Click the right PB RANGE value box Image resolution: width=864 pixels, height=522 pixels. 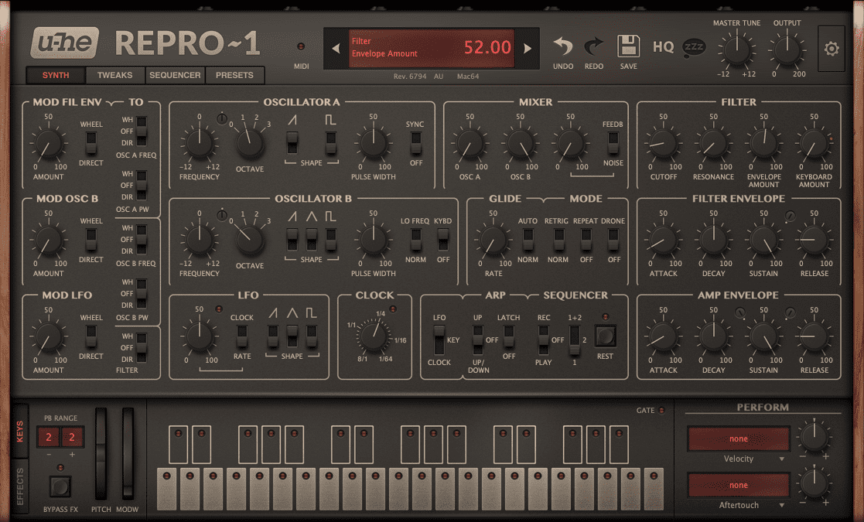coord(72,437)
